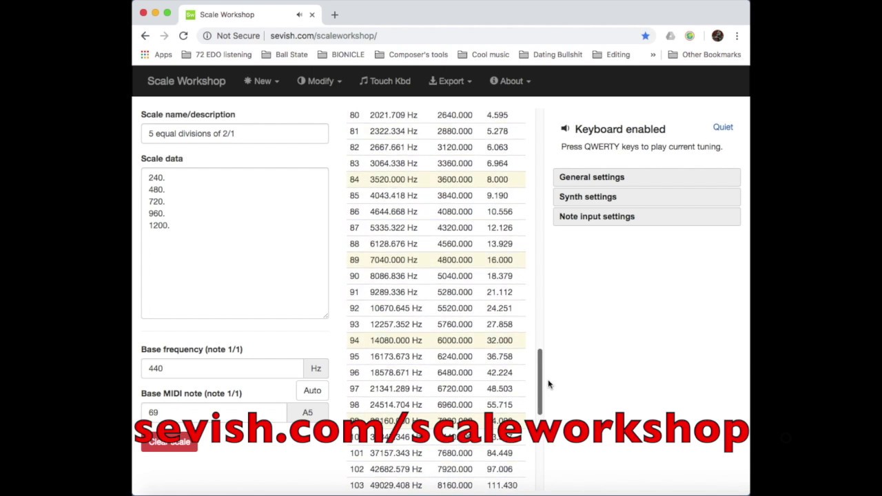Click the Auto button for base MIDI note

(312, 391)
